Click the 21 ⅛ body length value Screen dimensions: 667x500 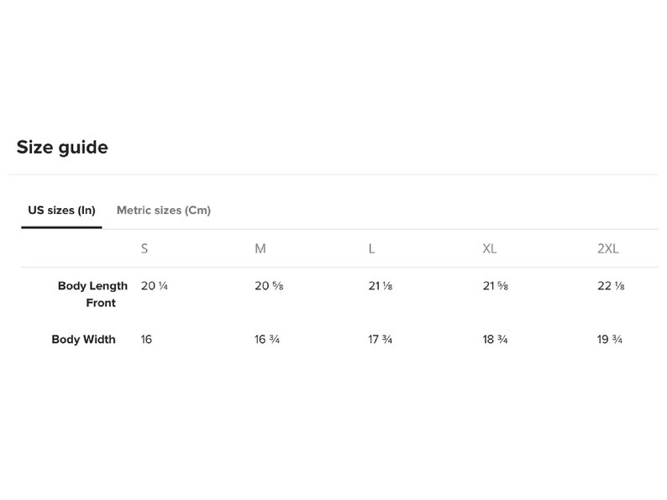tap(381, 286)
